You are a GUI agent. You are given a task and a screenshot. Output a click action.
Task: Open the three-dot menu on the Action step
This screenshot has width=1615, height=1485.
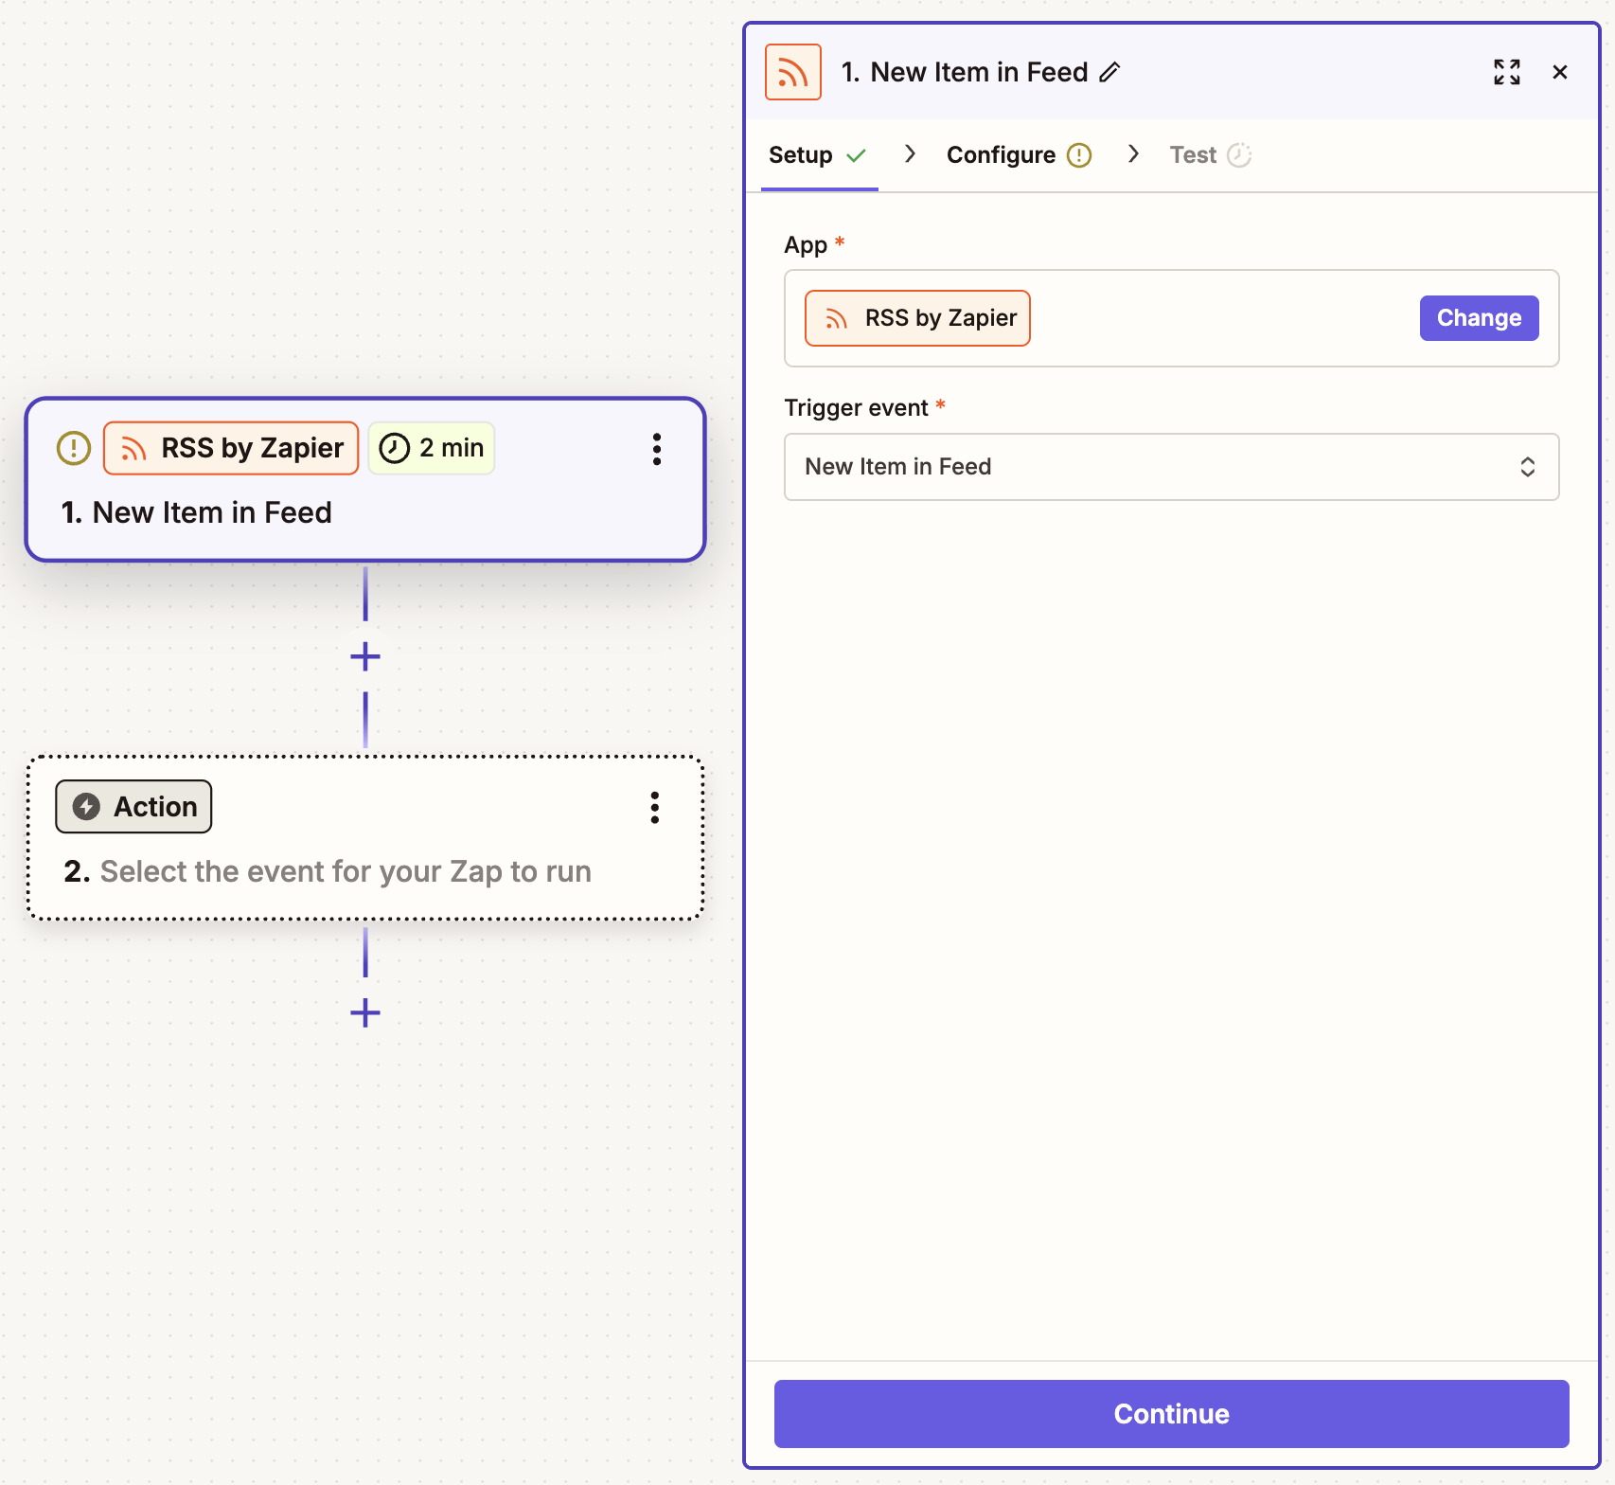(654, 808)
